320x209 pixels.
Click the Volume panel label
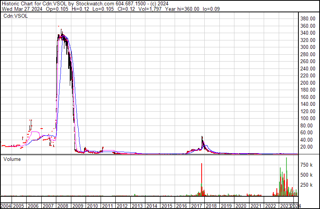pyautogui.click(x=12, y=159)
